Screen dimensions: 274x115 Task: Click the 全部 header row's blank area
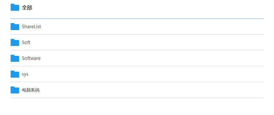[x=149, y=8]
